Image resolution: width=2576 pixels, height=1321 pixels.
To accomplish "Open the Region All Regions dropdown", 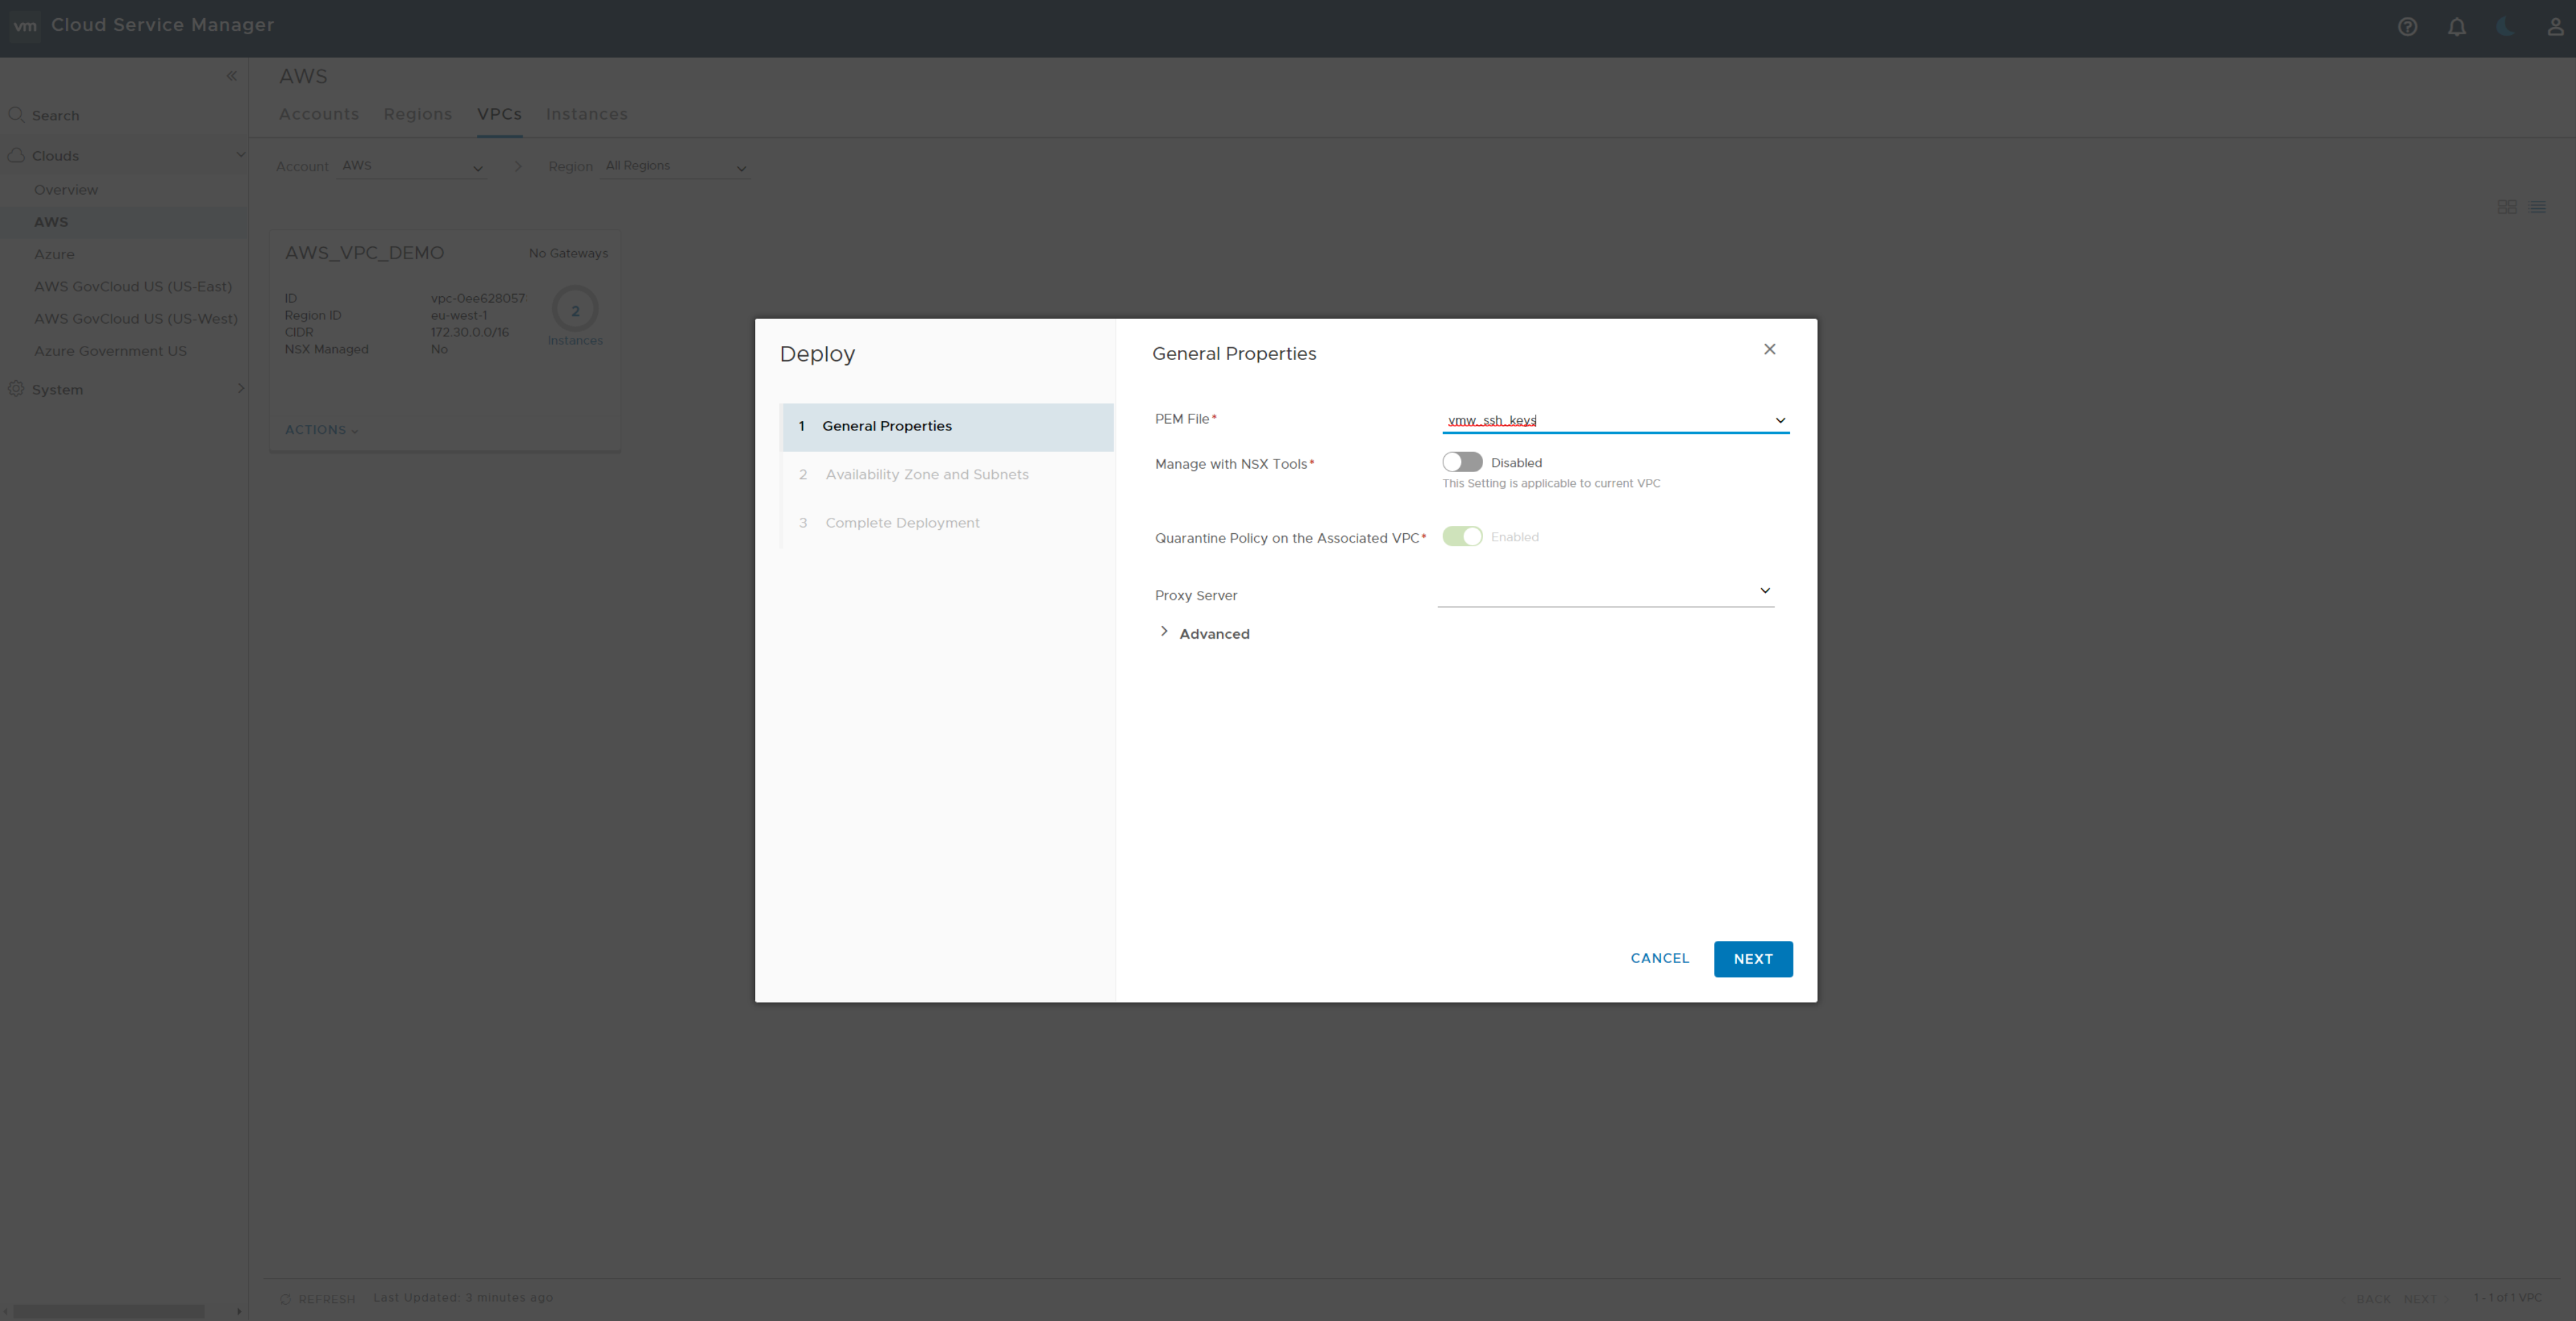I will [x=676, y=167].
